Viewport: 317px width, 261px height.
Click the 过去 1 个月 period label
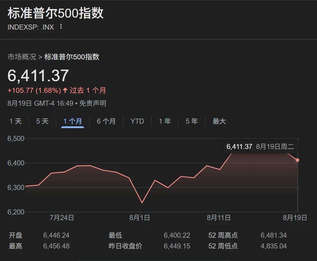[x=88, y=90]
